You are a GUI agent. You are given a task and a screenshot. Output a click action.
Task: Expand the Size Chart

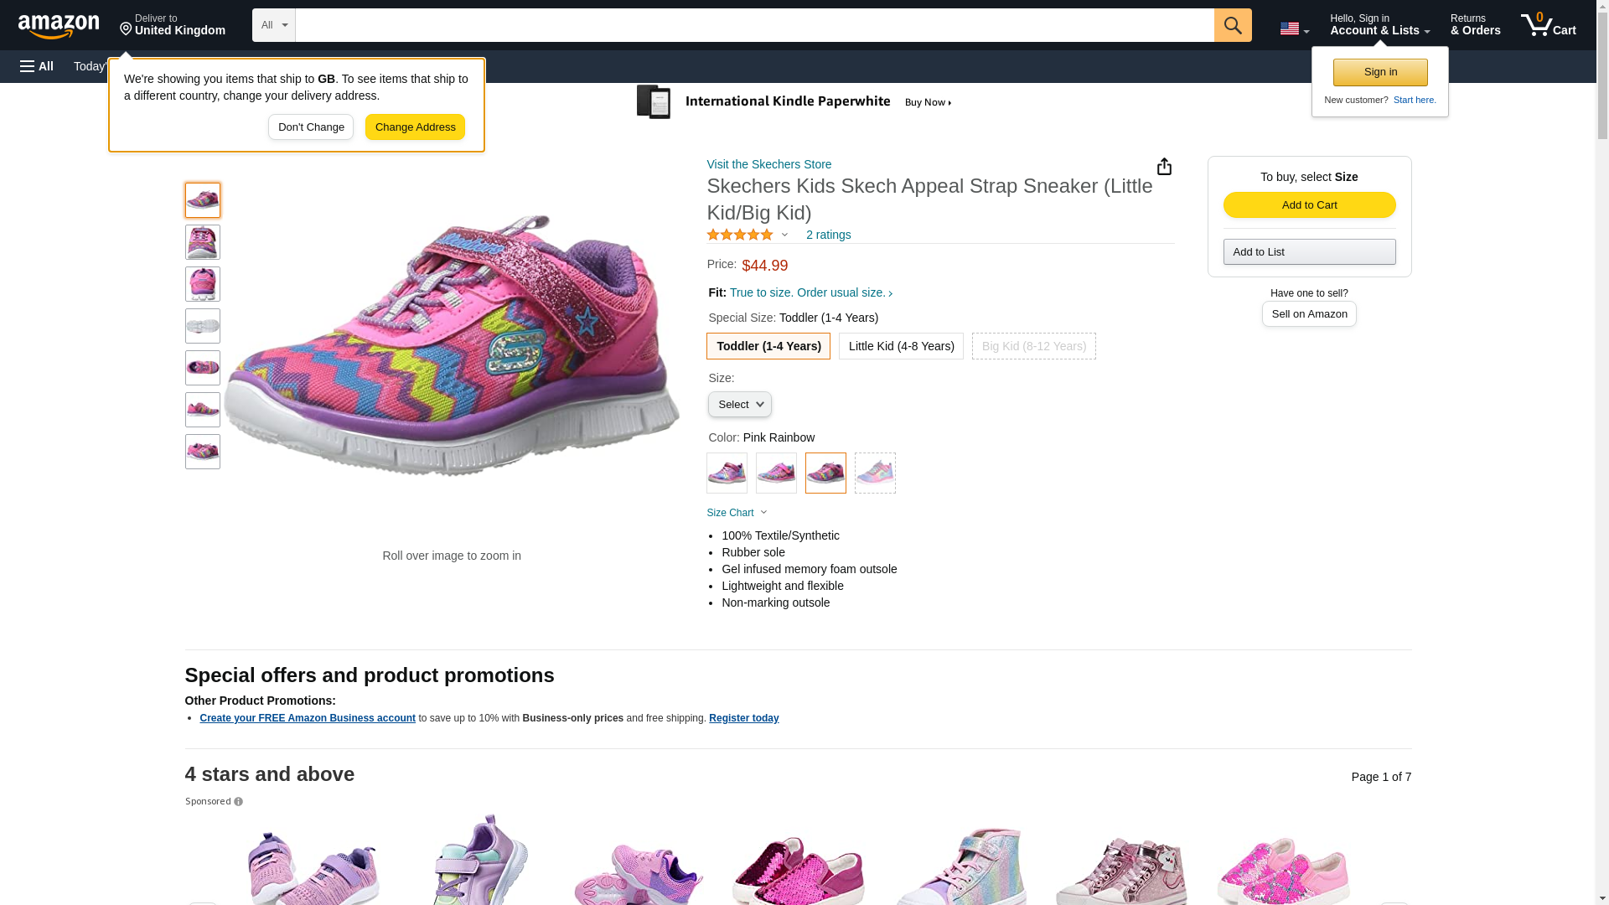point(737,513)
